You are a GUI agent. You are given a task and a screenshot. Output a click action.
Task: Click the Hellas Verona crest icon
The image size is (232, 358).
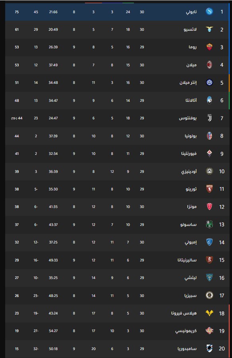(x=209, y=313)
